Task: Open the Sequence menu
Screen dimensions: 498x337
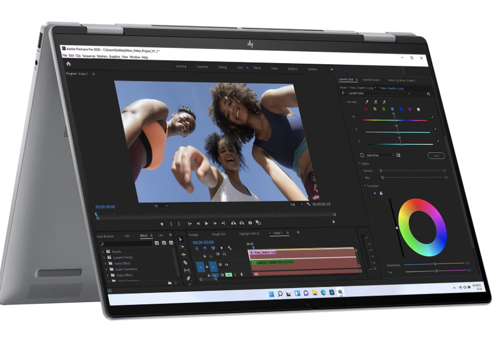Action: point(88,57)
